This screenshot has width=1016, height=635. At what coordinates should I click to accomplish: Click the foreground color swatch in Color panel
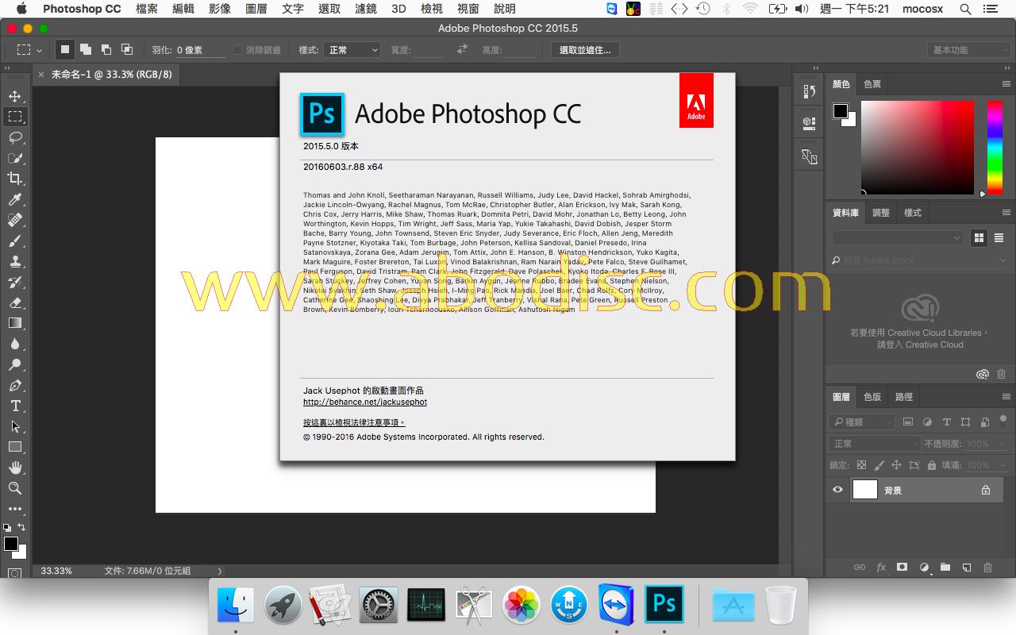click(x=841, y=111)
